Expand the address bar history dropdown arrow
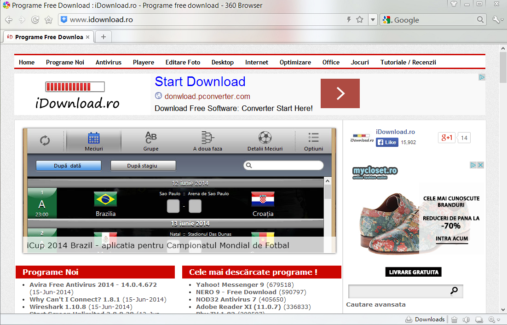 click(373, 20)
